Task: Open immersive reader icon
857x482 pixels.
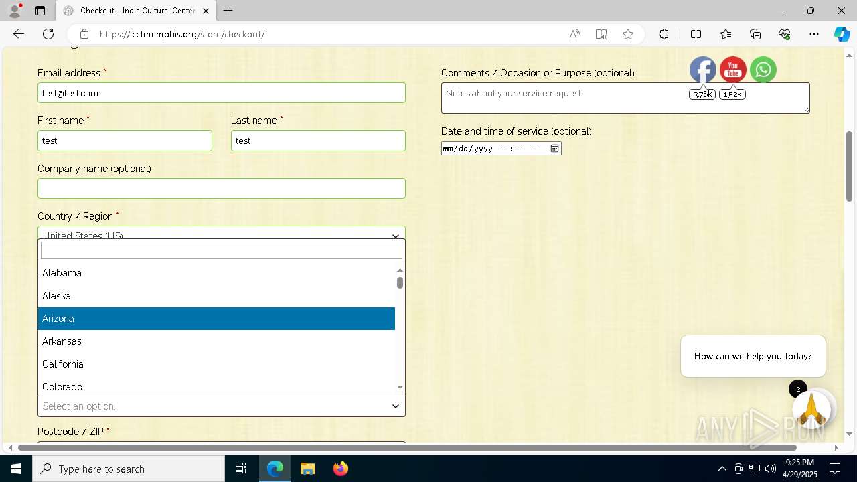Action: [x=601, y=34]
